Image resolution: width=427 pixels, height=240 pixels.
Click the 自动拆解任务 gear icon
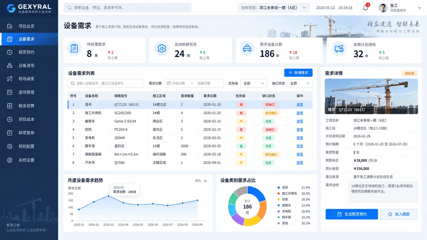162,48
